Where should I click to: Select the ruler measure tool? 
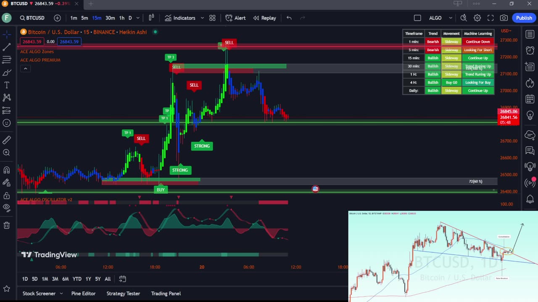7,140
